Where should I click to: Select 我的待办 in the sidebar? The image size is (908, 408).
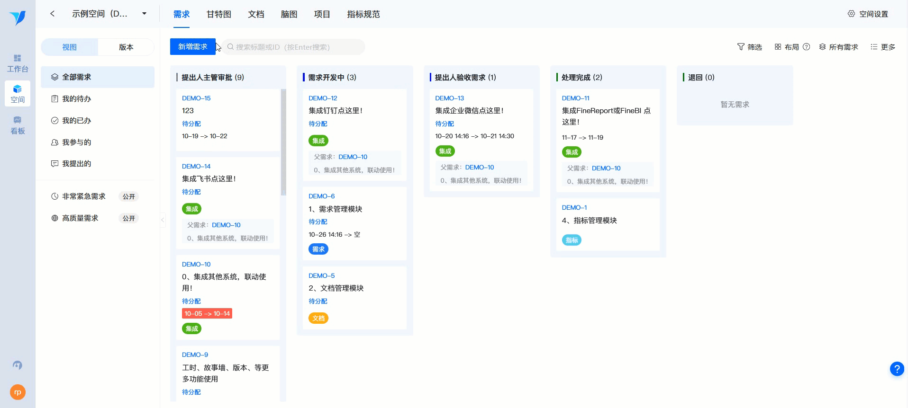98,99
